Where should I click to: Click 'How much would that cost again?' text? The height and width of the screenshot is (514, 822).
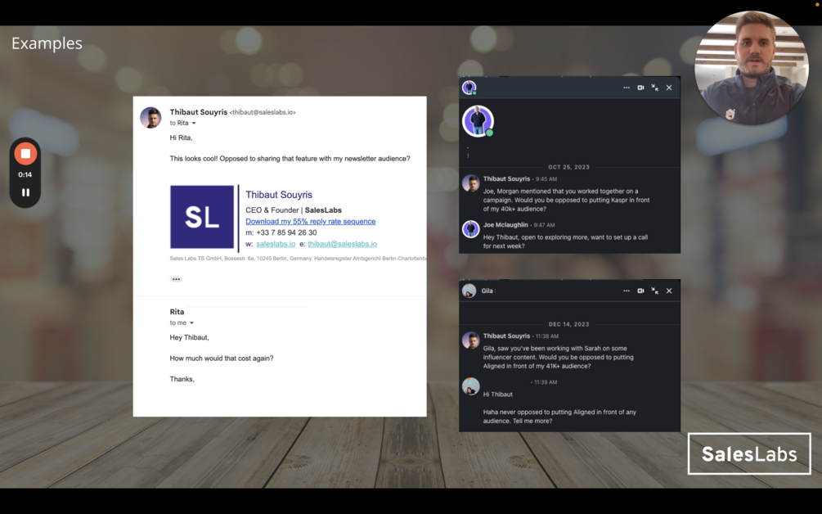coord(222,358)
